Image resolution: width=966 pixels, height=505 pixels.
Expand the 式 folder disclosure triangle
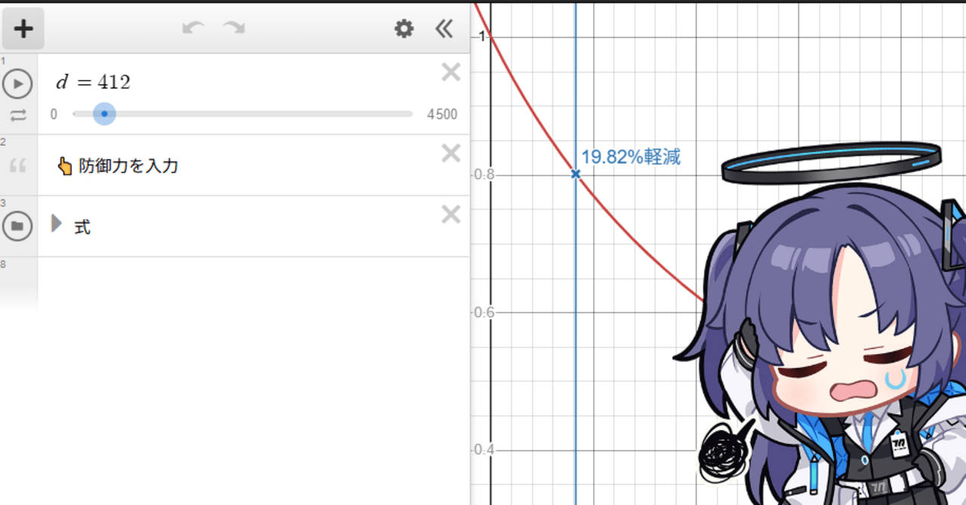pyautogui.click(x=57, y=224)
